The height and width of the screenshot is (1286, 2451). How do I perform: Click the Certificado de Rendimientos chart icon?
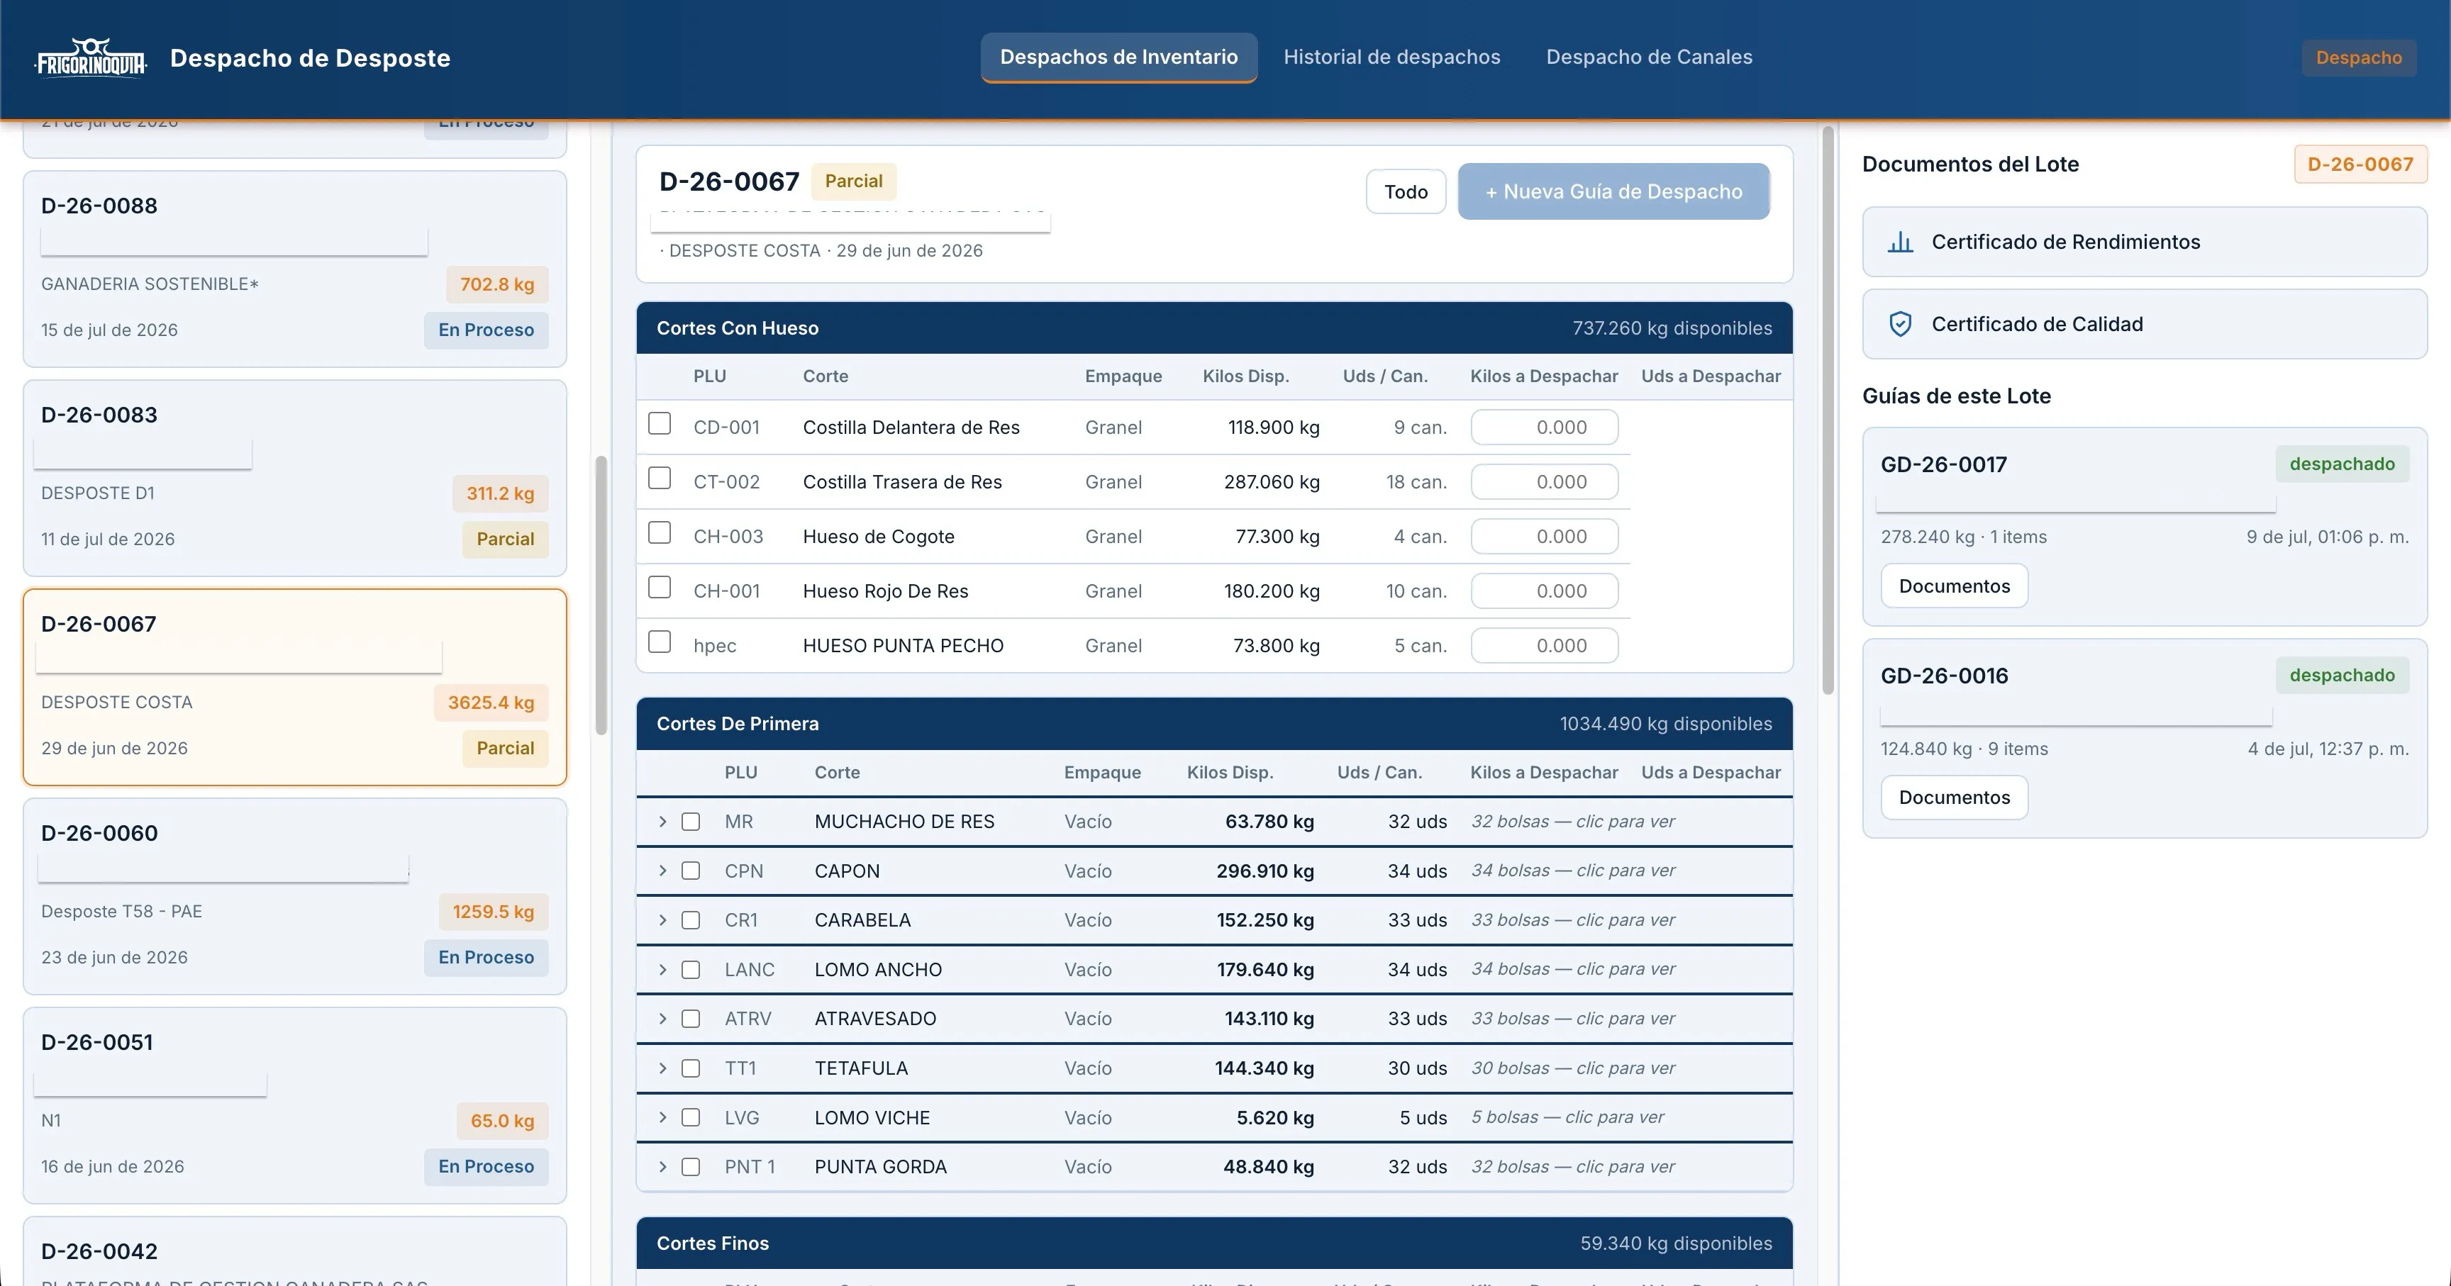pos(1900,242)
